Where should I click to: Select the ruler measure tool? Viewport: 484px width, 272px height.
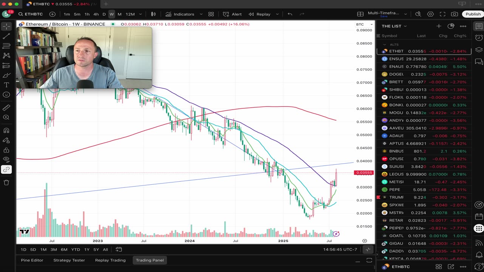[x=6, y=108]
